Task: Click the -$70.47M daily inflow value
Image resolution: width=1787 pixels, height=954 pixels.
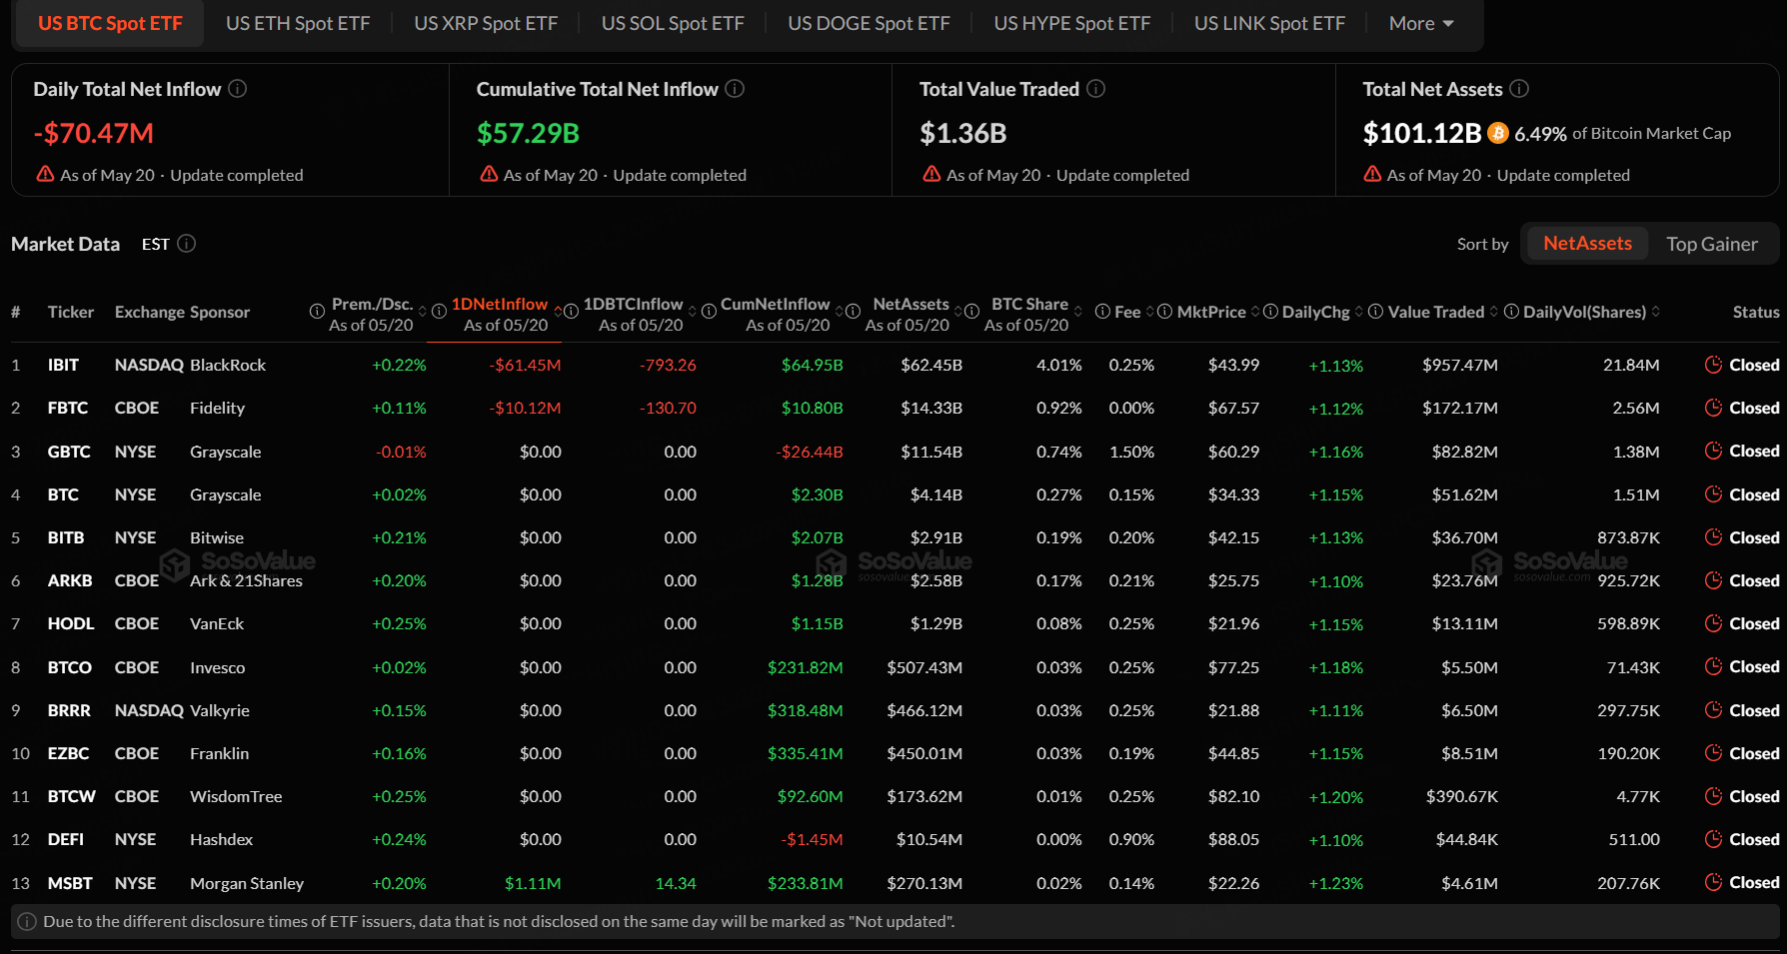Action: pos(94,133)
